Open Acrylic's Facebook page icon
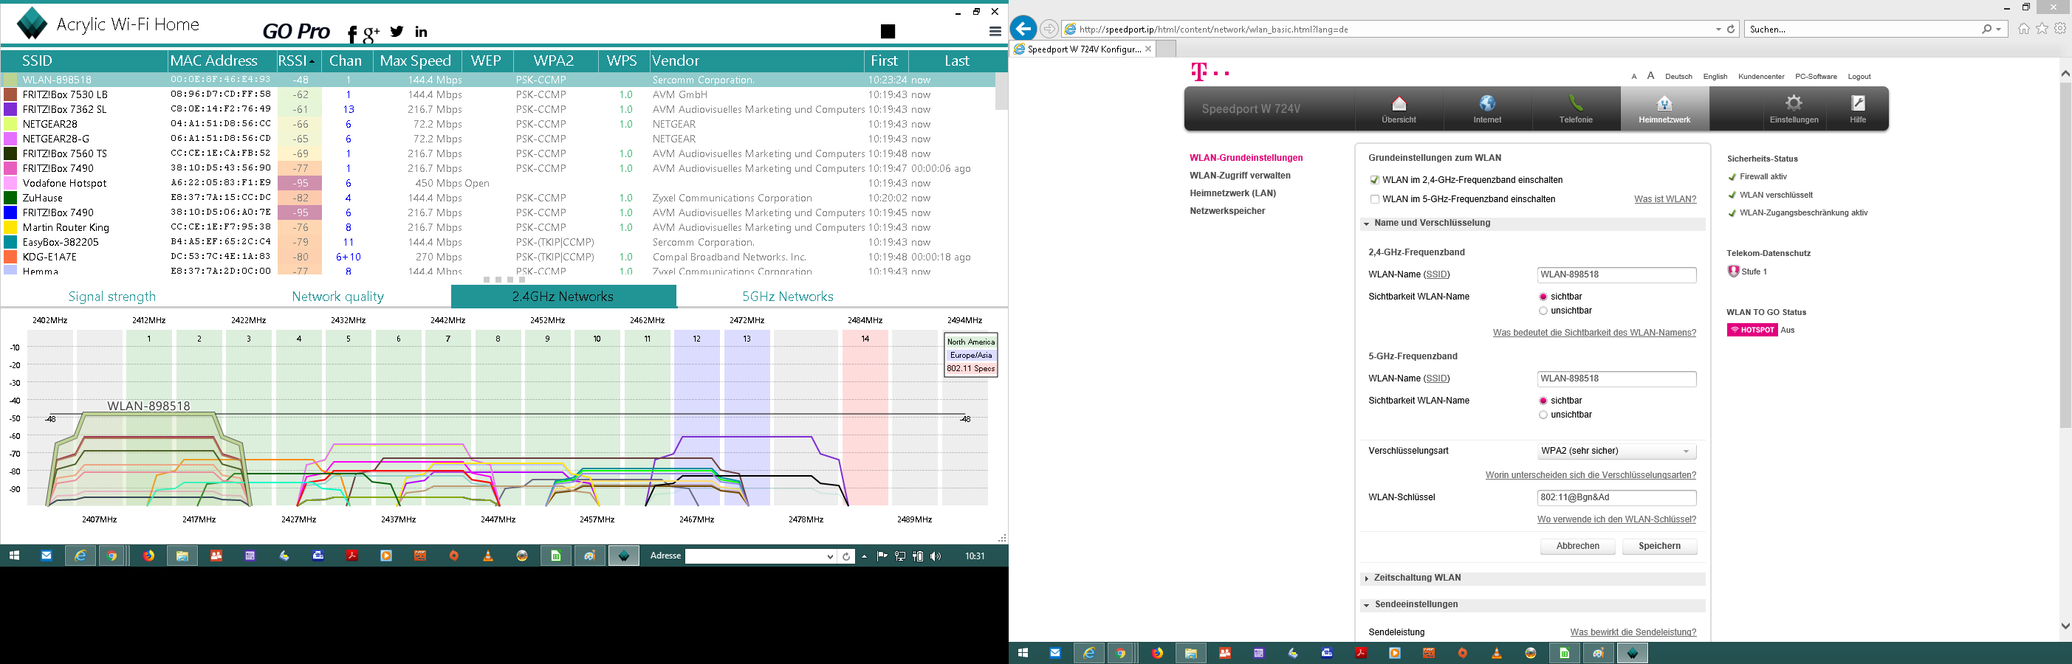This screenshot has width=2072, height=664. tap(352, 33)
